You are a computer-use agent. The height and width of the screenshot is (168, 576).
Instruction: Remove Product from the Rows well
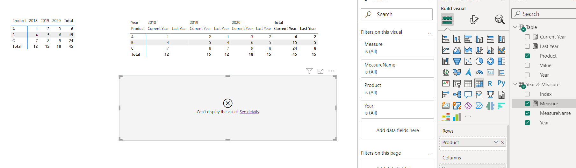(x=502, y=142)
